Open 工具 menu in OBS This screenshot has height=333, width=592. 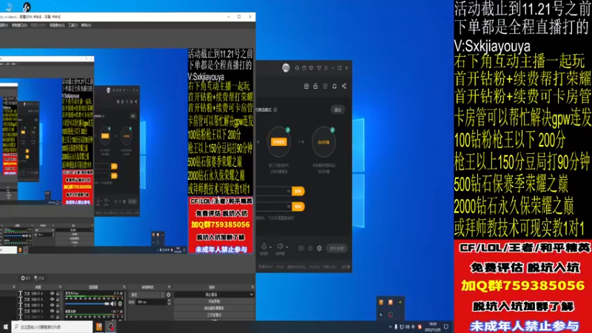pyautogui.click(x=73, y=25)
